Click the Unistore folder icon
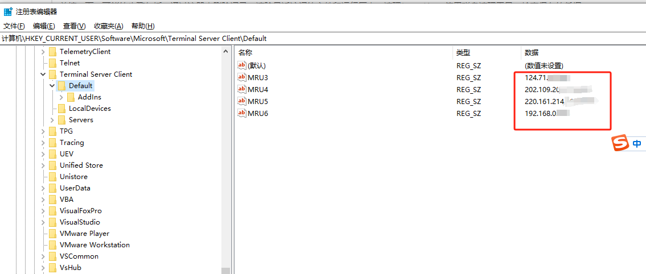The height and width of the screenshot is (274, 646). point(52,177)
